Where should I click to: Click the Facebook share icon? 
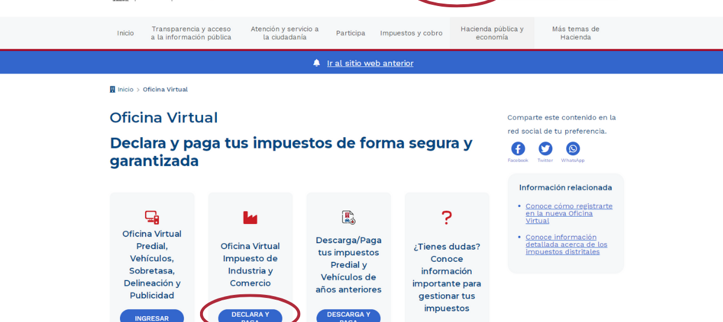click(x=518, y=149)
